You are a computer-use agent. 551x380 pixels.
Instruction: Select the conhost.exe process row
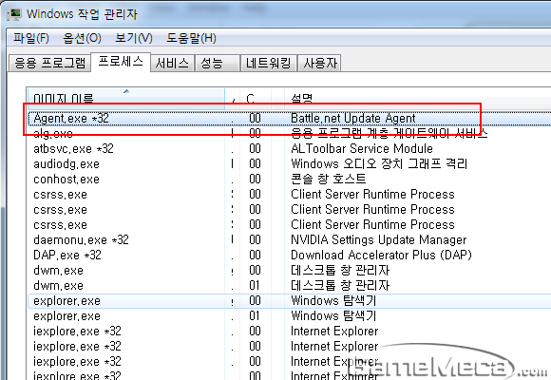(289, 179)
